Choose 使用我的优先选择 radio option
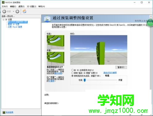Image resolution: width=153 pixels, height=116 pixels. click(x=72, y=76)
